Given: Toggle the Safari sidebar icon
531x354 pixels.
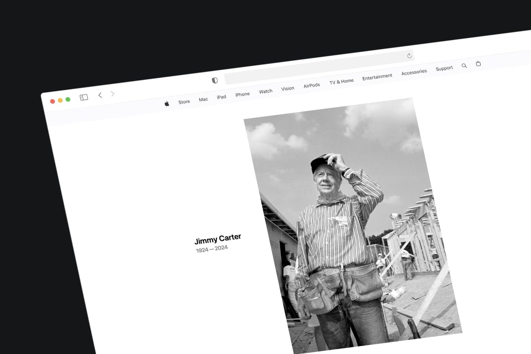Looking at the screenshot, I should coord(84,97).
